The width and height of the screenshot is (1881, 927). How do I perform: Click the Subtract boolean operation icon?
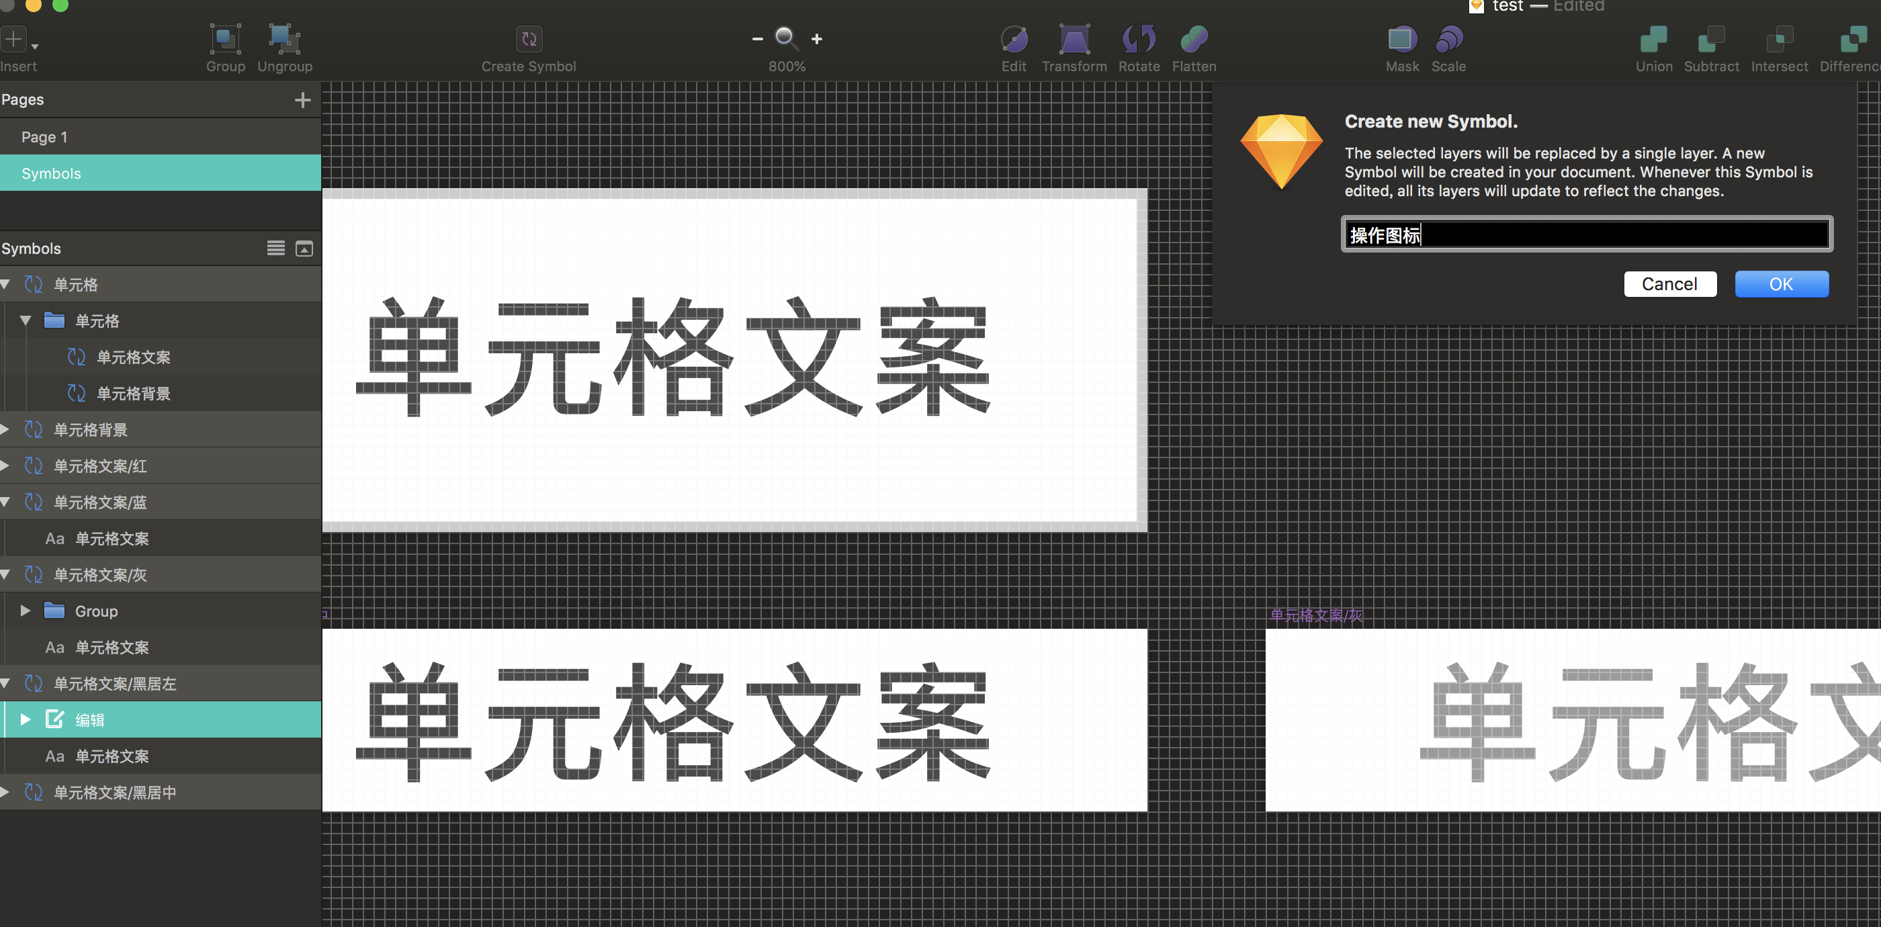pyautogui.click(x=1711, y=39)
